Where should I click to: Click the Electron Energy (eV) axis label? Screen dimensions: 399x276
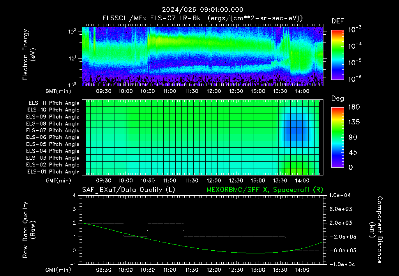[29, 55]
